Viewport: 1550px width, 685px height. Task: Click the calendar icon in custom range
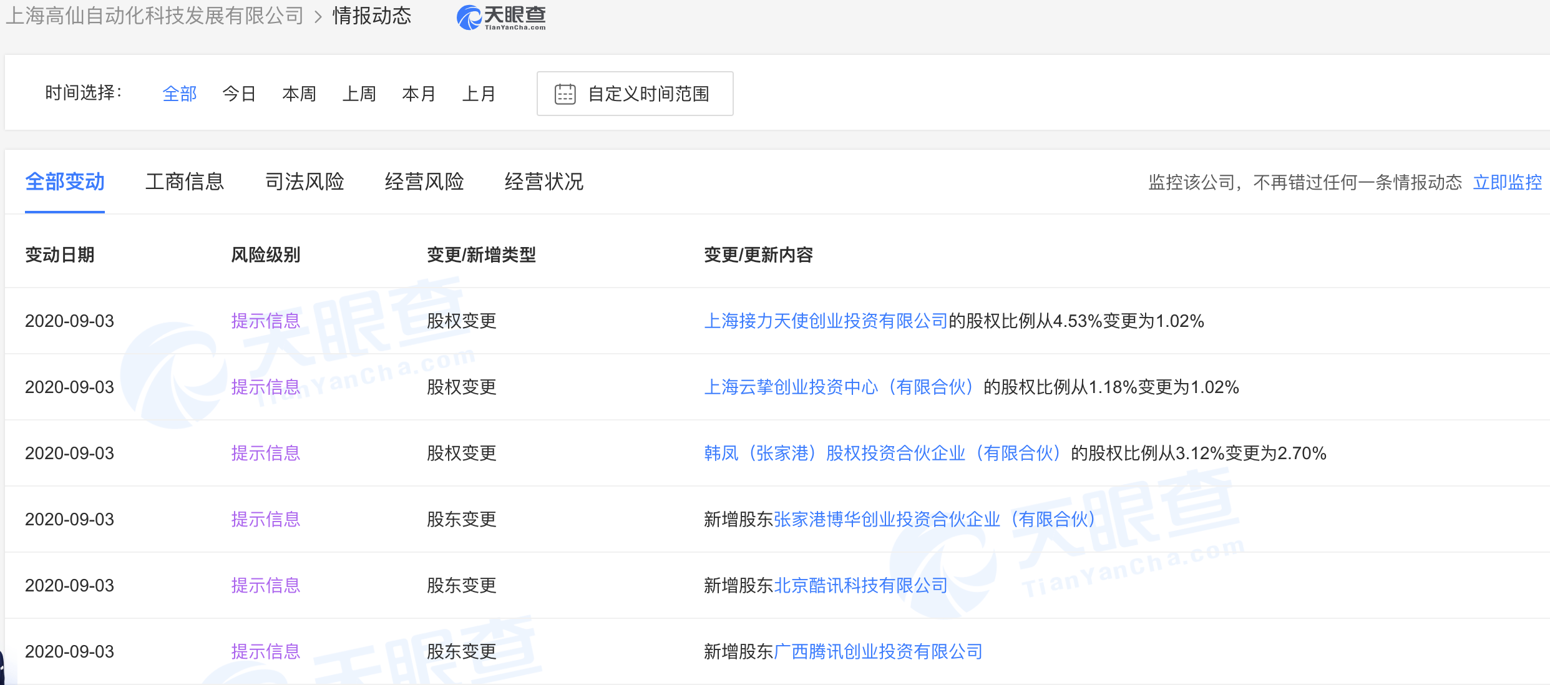565,94
